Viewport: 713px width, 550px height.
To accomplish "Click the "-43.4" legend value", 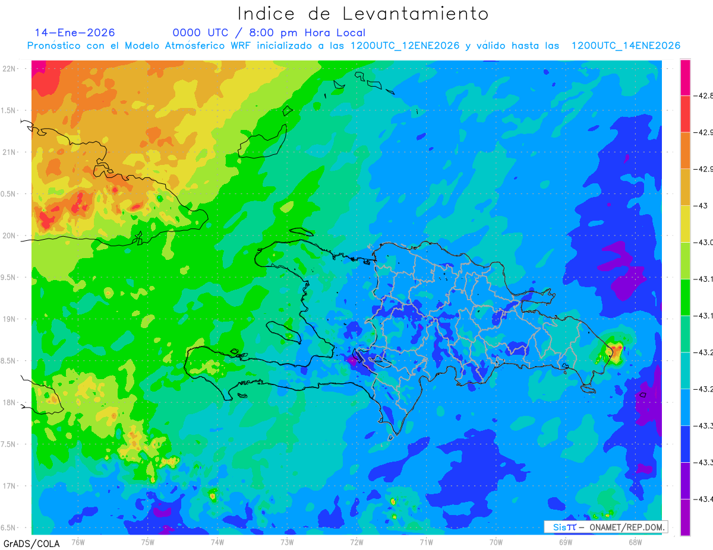I will pyautogui.click(x=704, y=499).
